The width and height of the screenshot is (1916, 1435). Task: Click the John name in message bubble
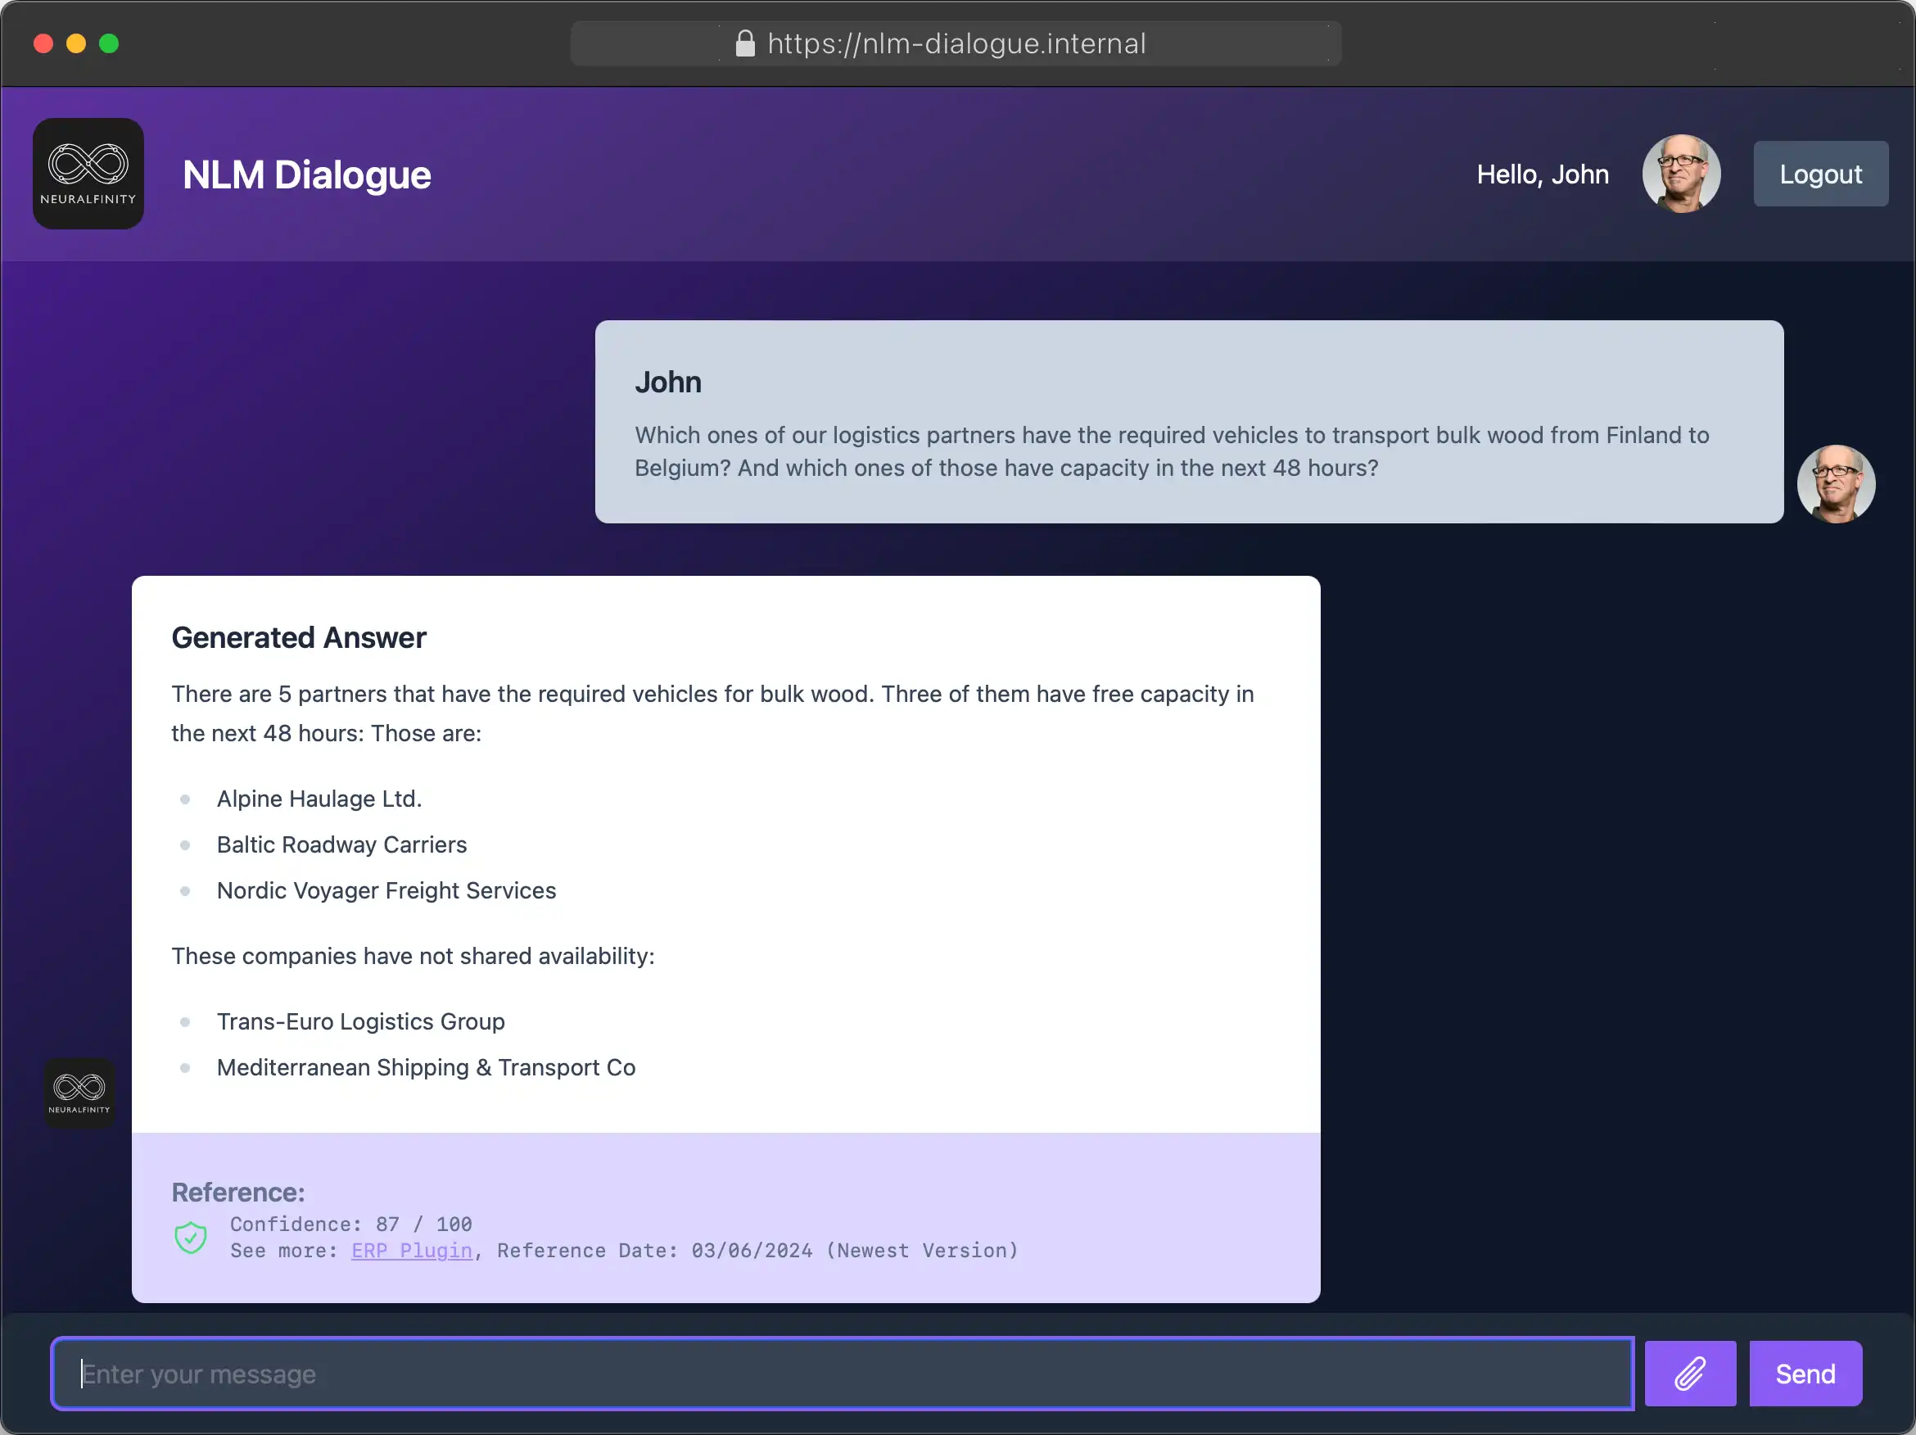(x=668, y=383)
